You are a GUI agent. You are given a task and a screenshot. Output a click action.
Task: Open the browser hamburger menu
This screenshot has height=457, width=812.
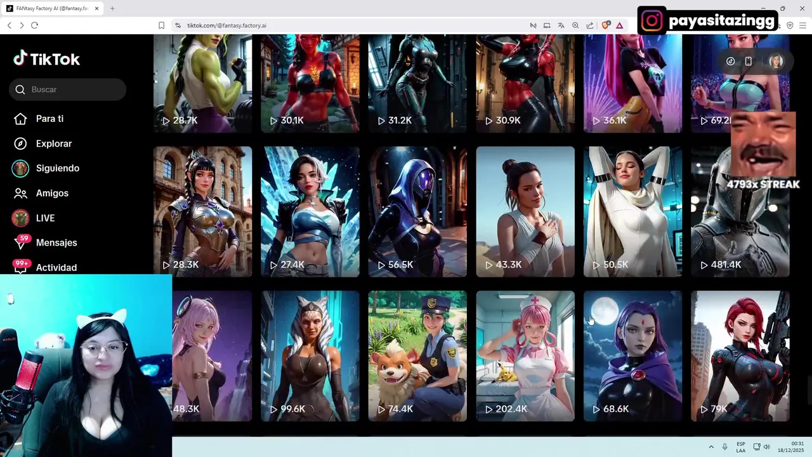tap(804, 25)
